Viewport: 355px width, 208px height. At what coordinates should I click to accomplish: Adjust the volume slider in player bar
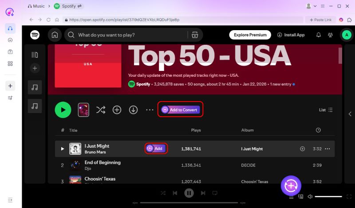pyautogui.click(x=328, y=196)
